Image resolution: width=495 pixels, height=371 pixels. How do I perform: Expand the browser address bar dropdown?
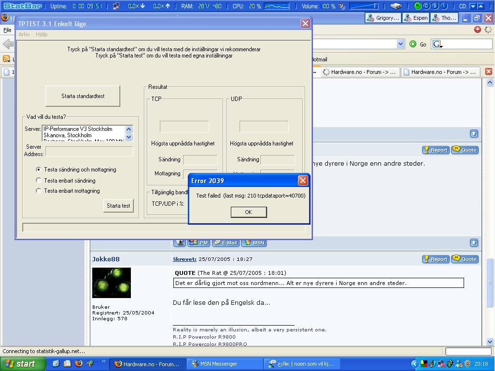click(400, 44)
